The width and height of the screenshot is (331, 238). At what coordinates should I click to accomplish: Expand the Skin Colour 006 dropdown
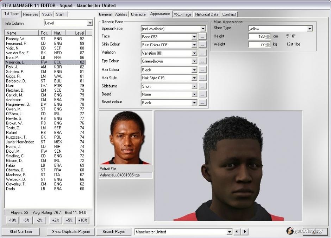coord(194,45)
